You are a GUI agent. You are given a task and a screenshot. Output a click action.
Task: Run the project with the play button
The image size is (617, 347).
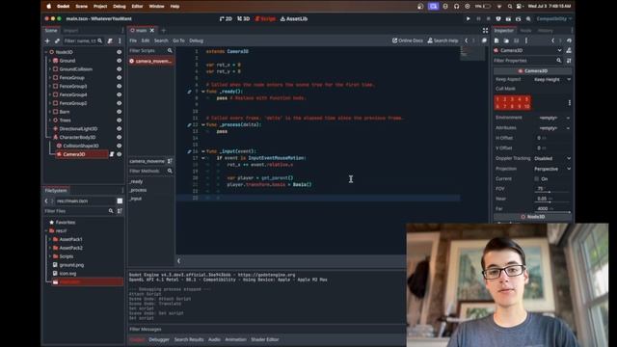click(468, 18)
